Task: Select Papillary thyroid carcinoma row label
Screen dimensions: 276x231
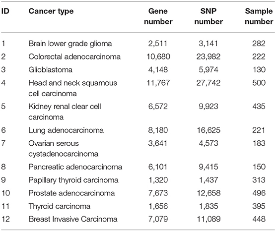Action: click(x=73, y=180)
